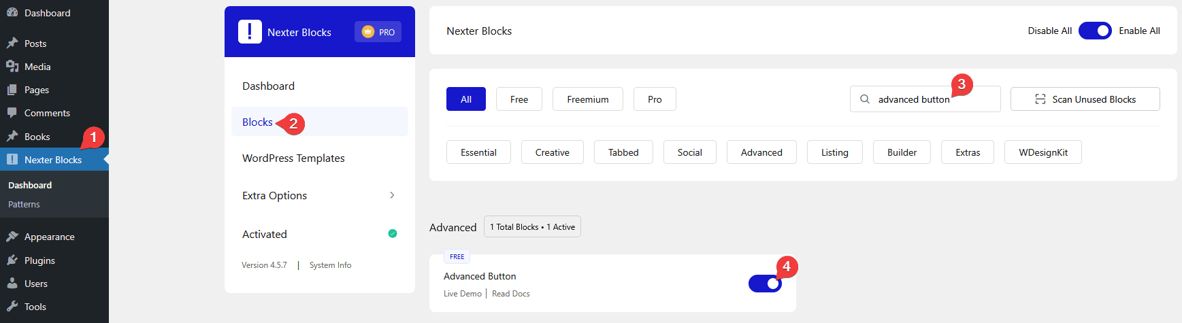The image size is (1182, 323).
Task: Toggle the Disable All / Enable All switch
Action: click(1095, 31)
